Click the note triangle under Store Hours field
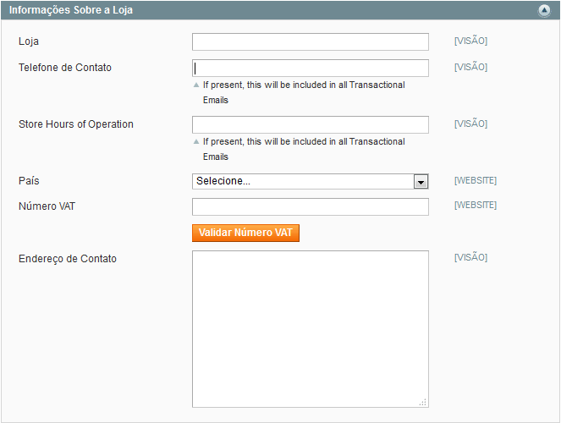This screenshot has height=423, width=561. click(x=196, y=141)
